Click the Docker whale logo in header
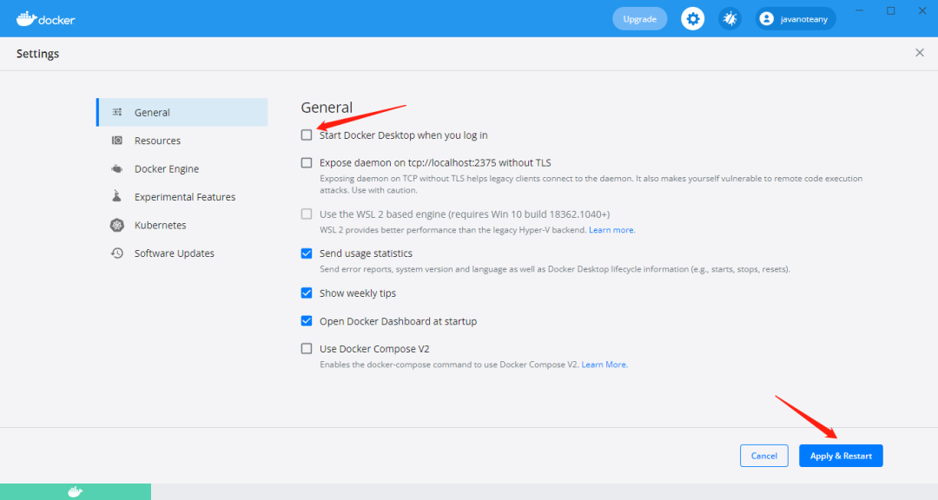The height and width of the screenshot is (500, 938). click(45, 19)
